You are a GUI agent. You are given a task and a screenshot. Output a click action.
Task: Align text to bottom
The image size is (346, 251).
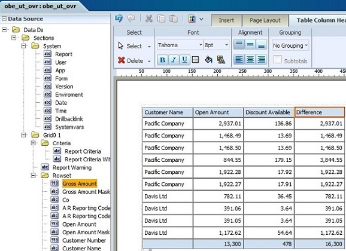pos(261,44)
